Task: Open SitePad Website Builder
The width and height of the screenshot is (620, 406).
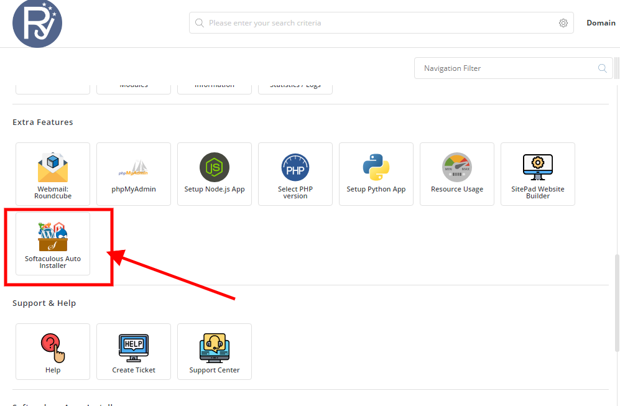Action: (538, 174)
